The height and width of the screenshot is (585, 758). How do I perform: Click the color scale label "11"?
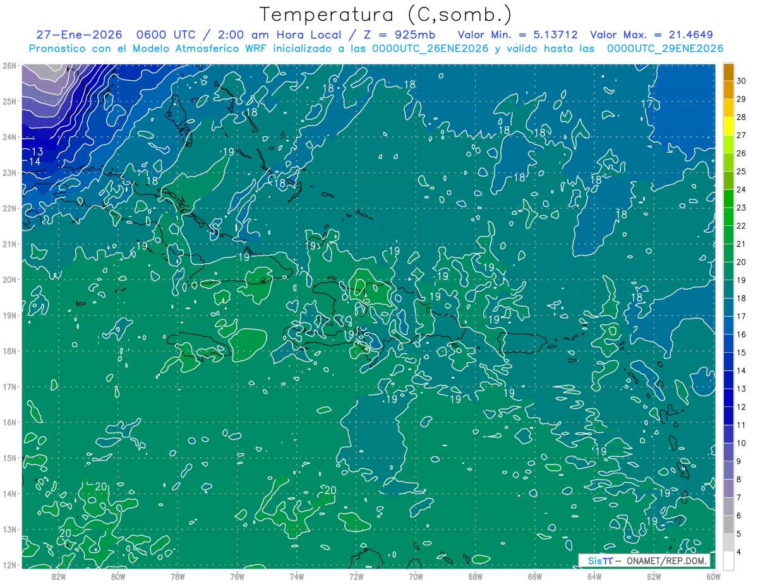pos(742,425)
